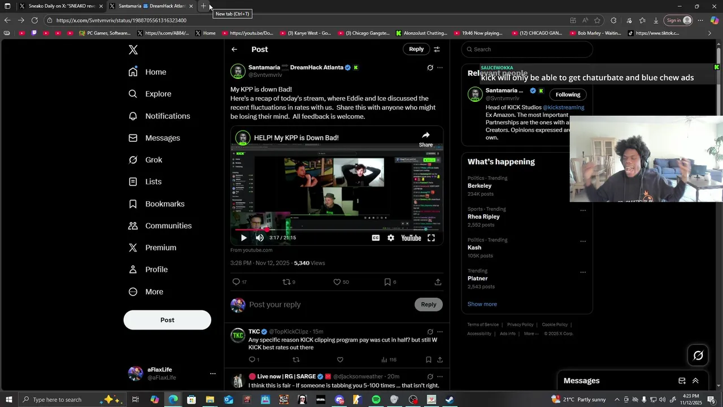
Task: Open Premium in the sidebar
Action: click(x=153, y=248)
